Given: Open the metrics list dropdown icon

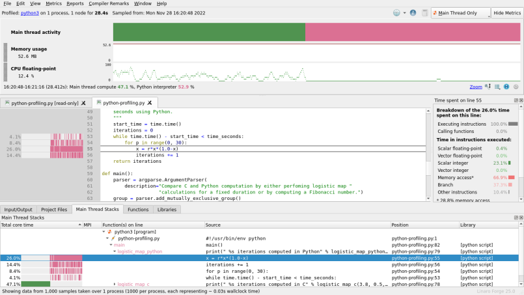Looking at the screenshot, I should point(497,87).
